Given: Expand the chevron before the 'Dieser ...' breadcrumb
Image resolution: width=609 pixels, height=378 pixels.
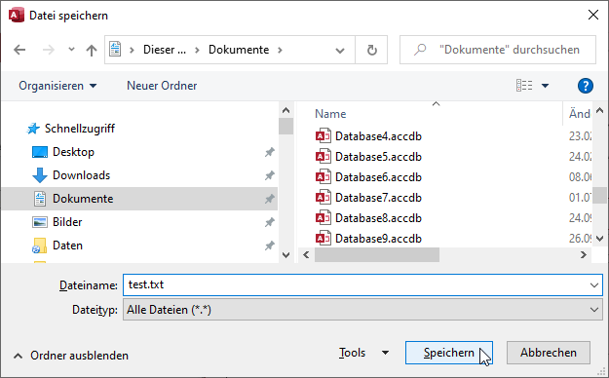Looking at the screenshot, I should pos(133,50).
